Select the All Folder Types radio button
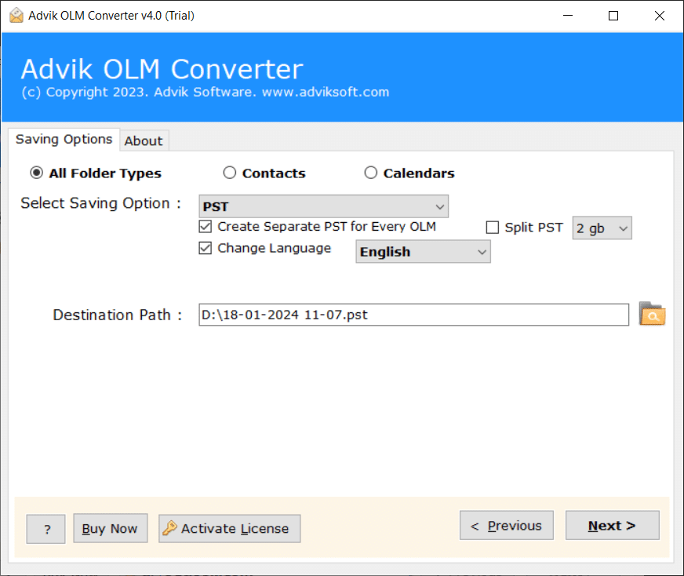684x576 pixels. pos(37,173)
